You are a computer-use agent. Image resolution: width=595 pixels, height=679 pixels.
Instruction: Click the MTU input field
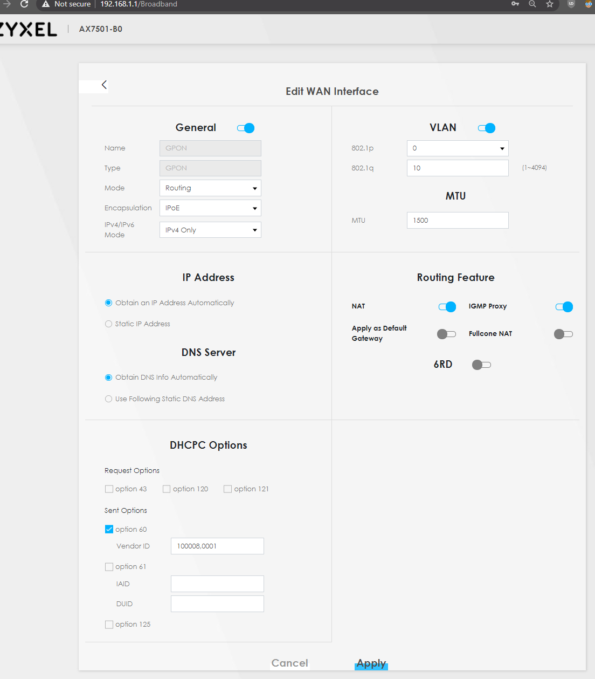tap(458, 221)
